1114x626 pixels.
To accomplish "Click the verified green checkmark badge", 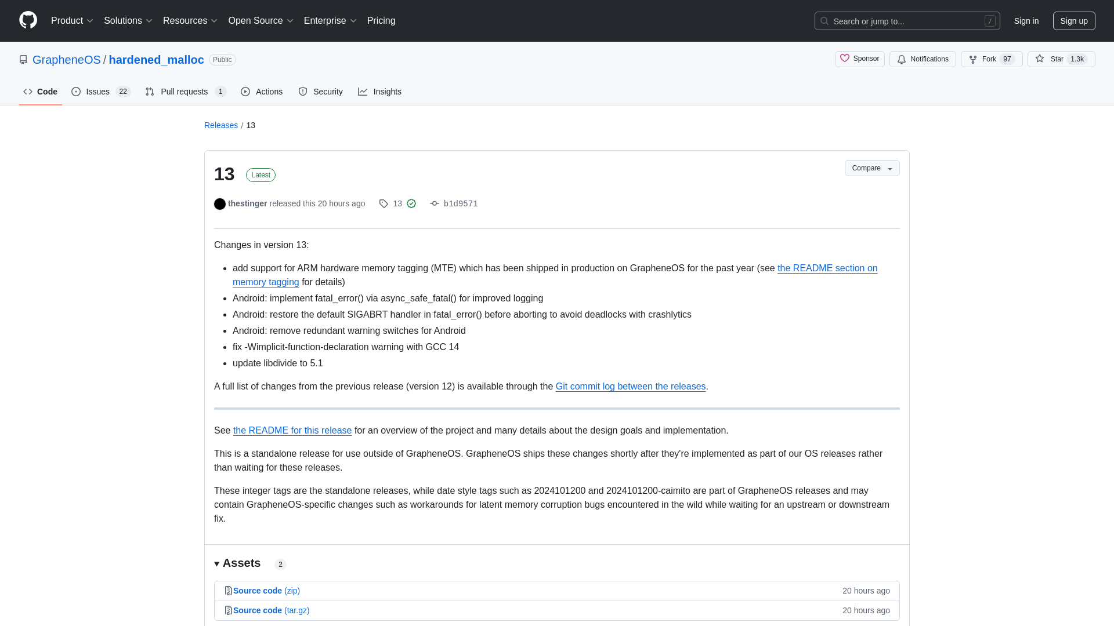I will click(x=411, y=204).
